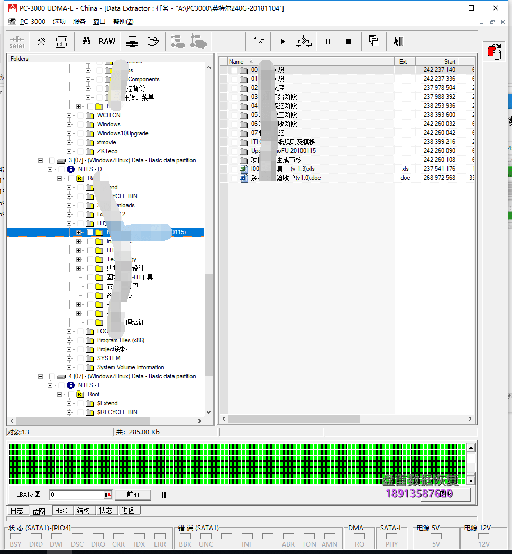
Task: Open the 窗口 menu
Action: coord(99,22)
